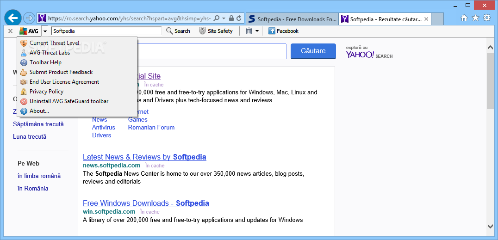
Task: Switch to Softpedia - Free Downloads tab
Action: coord(292,19)
